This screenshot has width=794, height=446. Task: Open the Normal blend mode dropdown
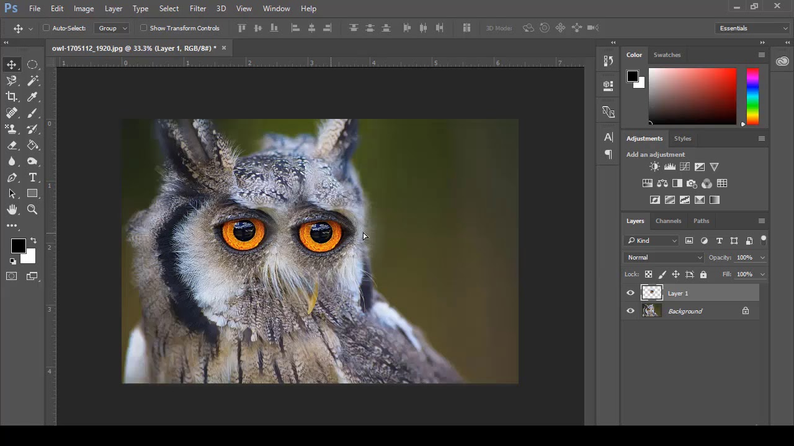(664, 258)
